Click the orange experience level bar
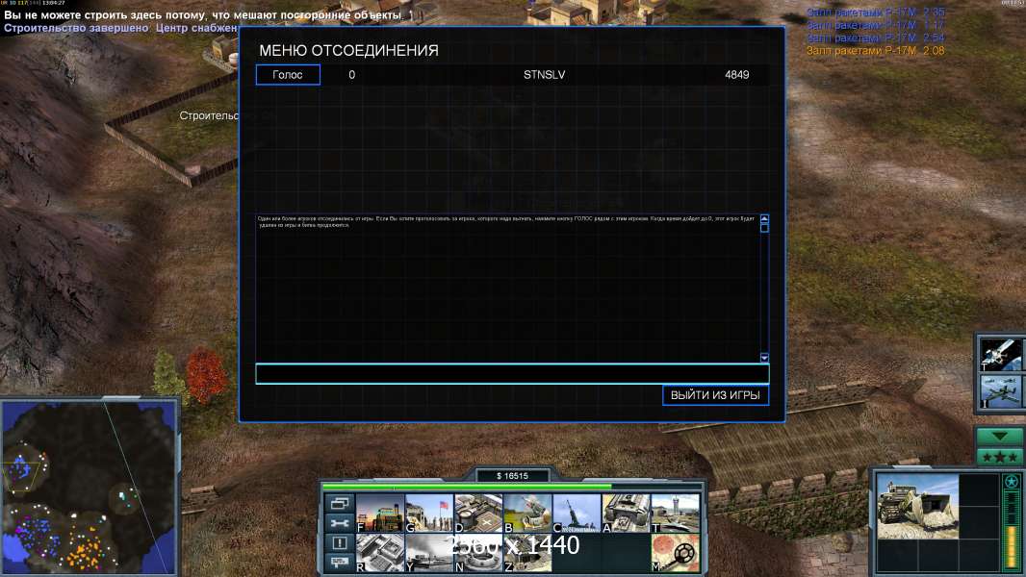Screen dimensions: 1026x577 (x=1012, y=545)
